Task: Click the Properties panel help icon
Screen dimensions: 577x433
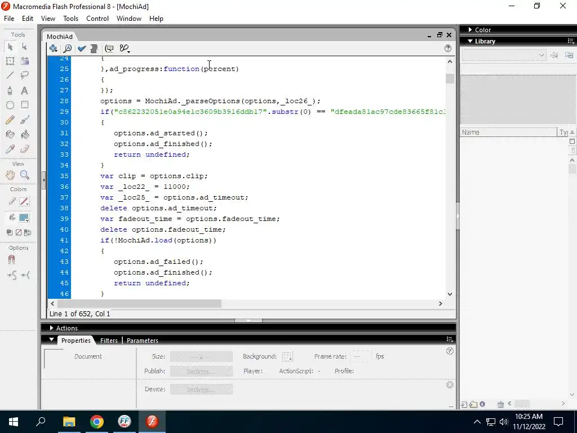Action: [450, 351]
